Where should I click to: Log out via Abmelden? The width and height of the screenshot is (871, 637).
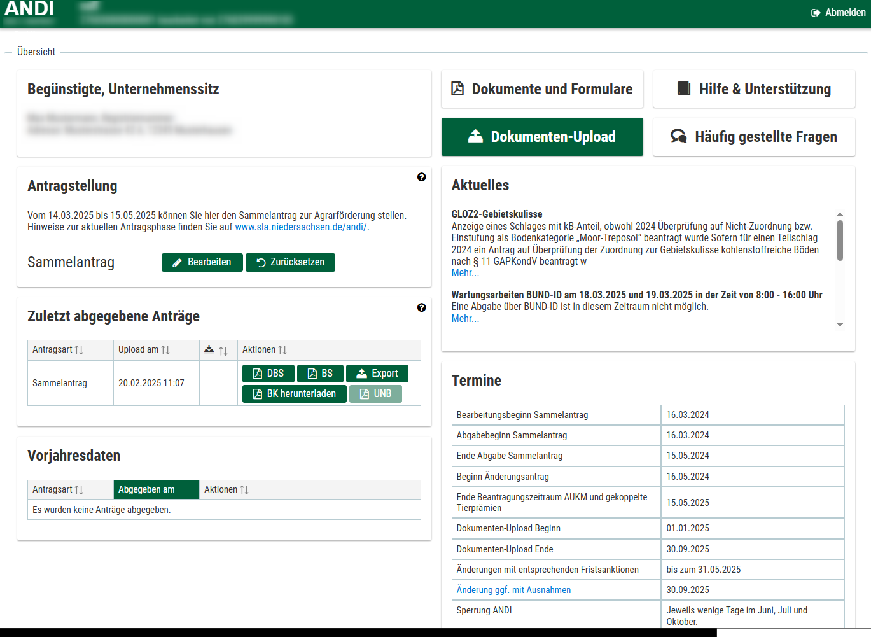click(x=838, y=13)
